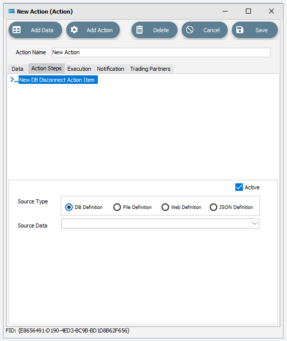Go to the Trading Partners tab
The image size is (287, 341).
pos(150,69)
